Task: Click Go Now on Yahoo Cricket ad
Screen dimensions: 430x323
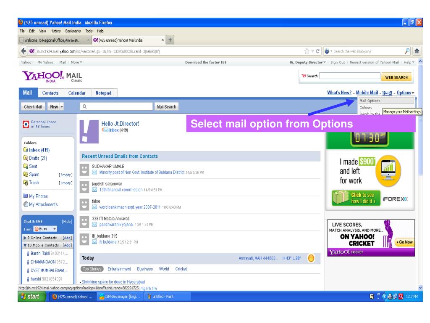Action: click(404, 242)
